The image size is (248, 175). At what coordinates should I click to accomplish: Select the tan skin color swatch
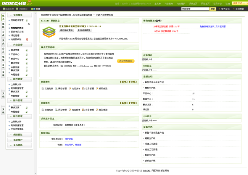(x=37, y=9)
